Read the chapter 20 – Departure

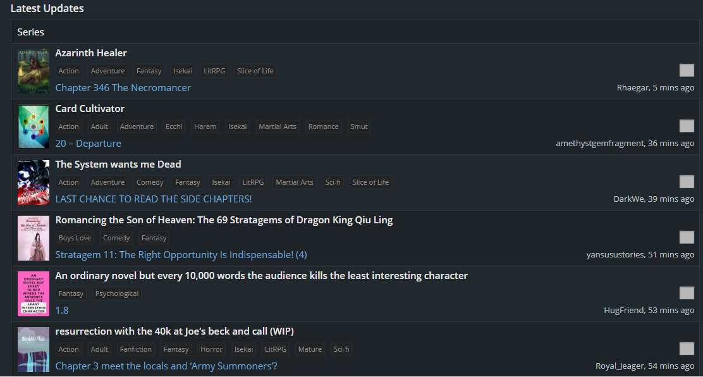click(88, 144)
